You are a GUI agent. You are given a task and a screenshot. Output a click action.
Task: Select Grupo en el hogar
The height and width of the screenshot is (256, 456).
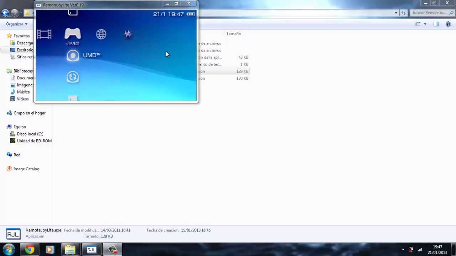point(29,113)
